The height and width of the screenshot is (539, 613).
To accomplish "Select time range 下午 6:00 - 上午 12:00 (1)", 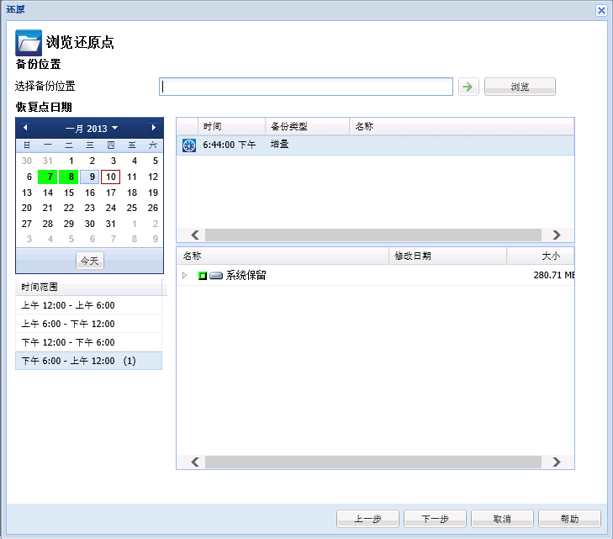I will point(89,361).
